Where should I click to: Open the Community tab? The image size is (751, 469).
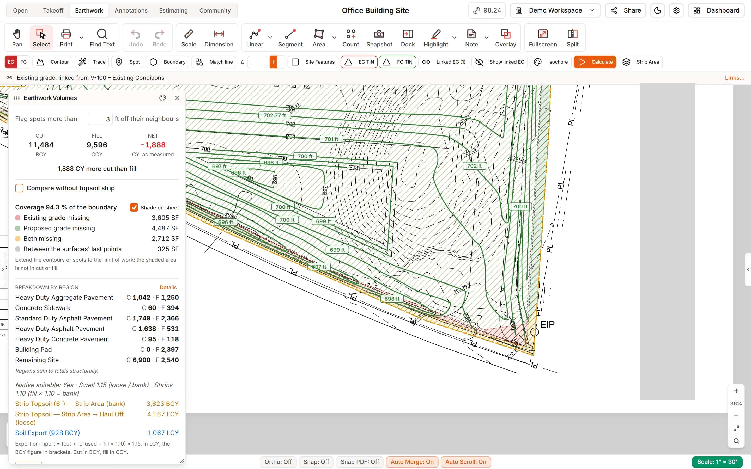(215, 10)
